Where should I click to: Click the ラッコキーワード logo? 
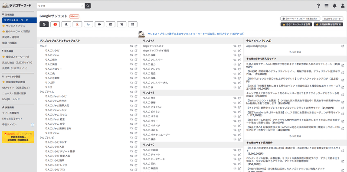[x=17, y=5]
